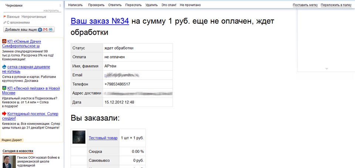355x168 pixels.
Task: Click the blue swirl icon of the сетка сварная ad
Action: [4, 67]
